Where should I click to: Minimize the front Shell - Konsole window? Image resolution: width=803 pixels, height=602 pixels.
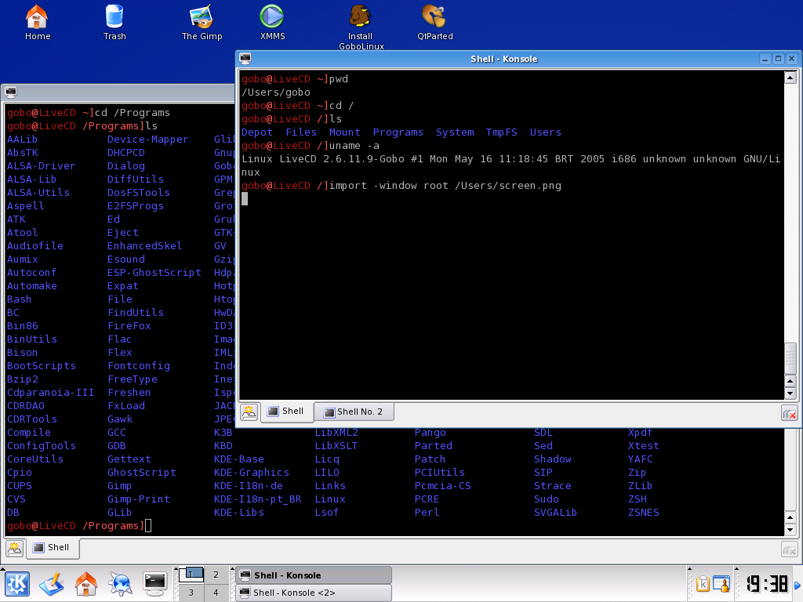coord(765,59)
